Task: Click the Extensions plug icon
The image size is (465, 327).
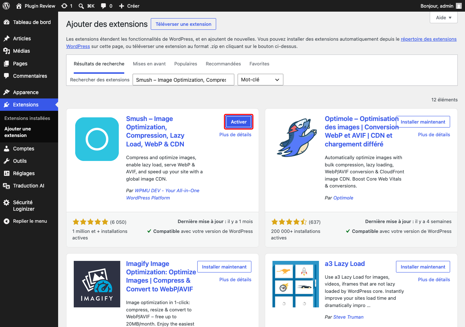Action: coord(7,105)
